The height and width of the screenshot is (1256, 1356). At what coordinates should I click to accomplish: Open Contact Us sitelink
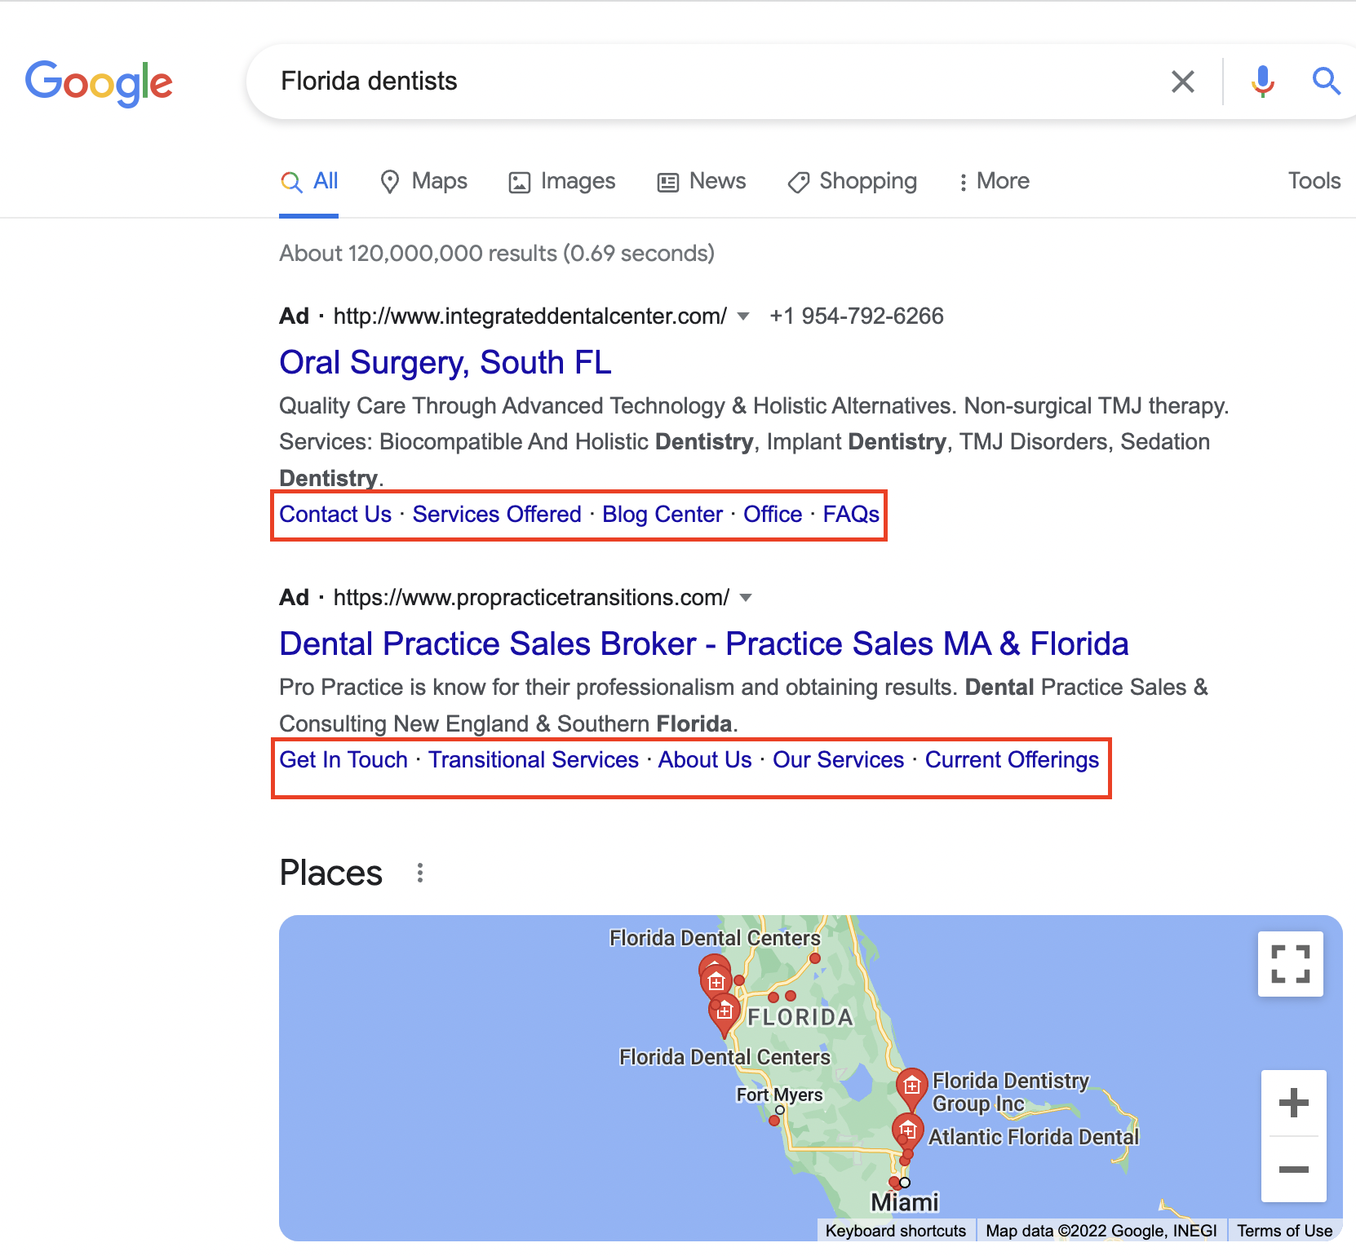click(x=335, y=515)
